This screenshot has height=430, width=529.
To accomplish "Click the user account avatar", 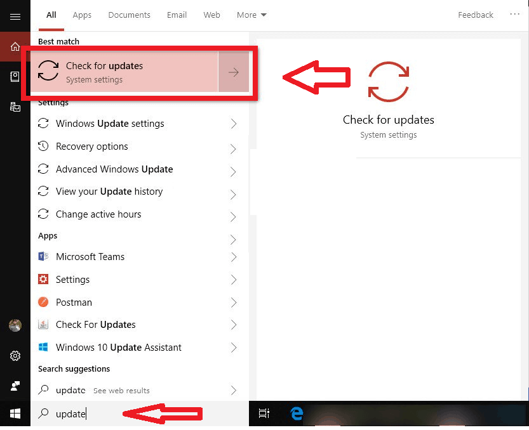I will 15,325.
